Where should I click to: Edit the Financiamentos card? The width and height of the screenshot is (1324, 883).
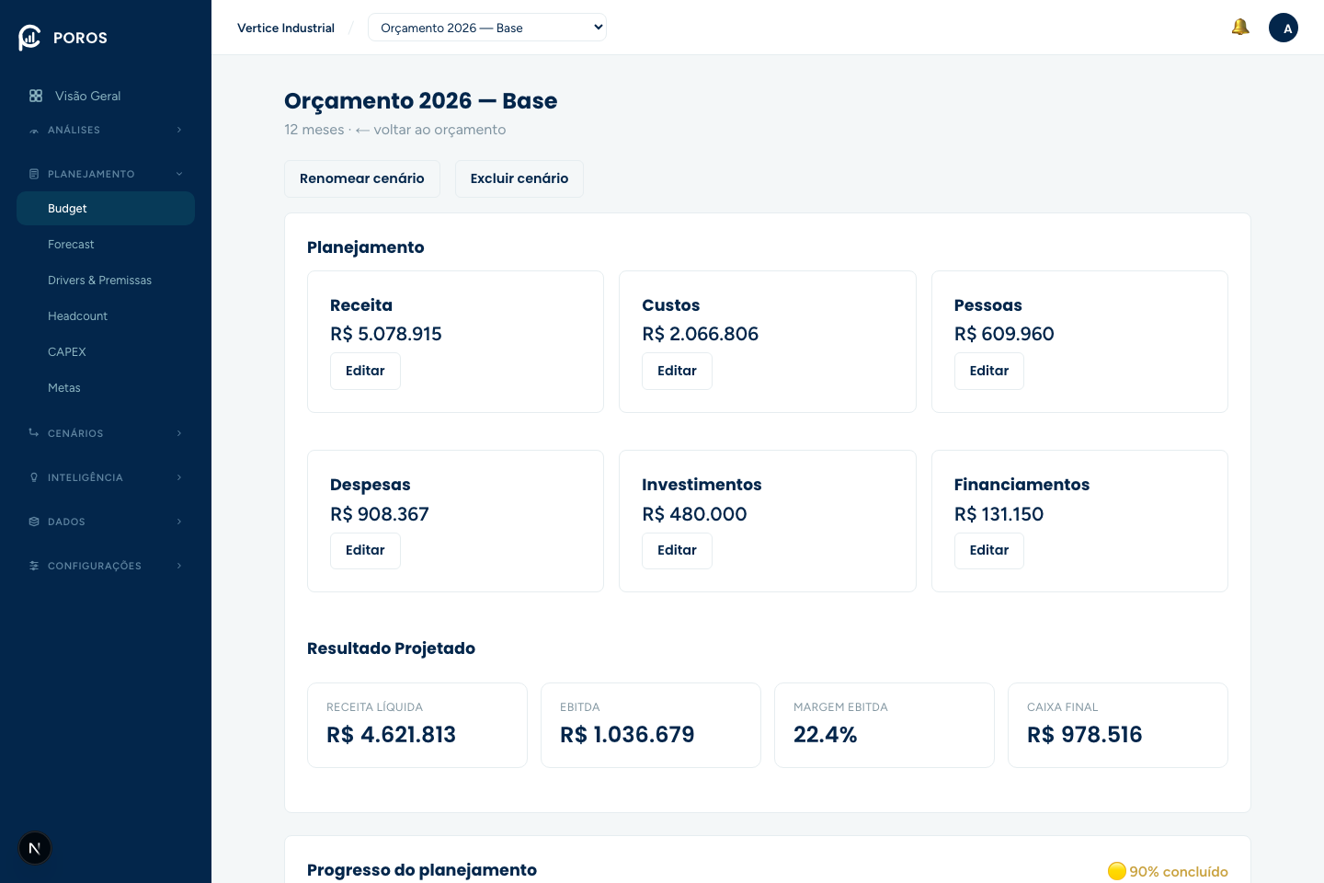point(989,550)
